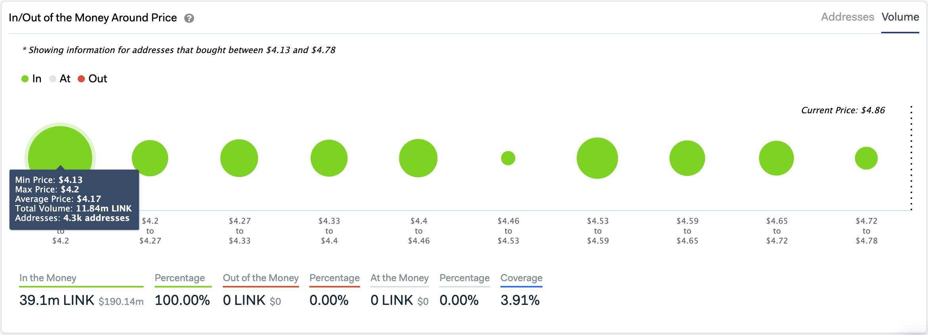928x335 pixels.
Task: Select the $4.4 to $4.46 bubble
Action: click(x=418, y=158)
